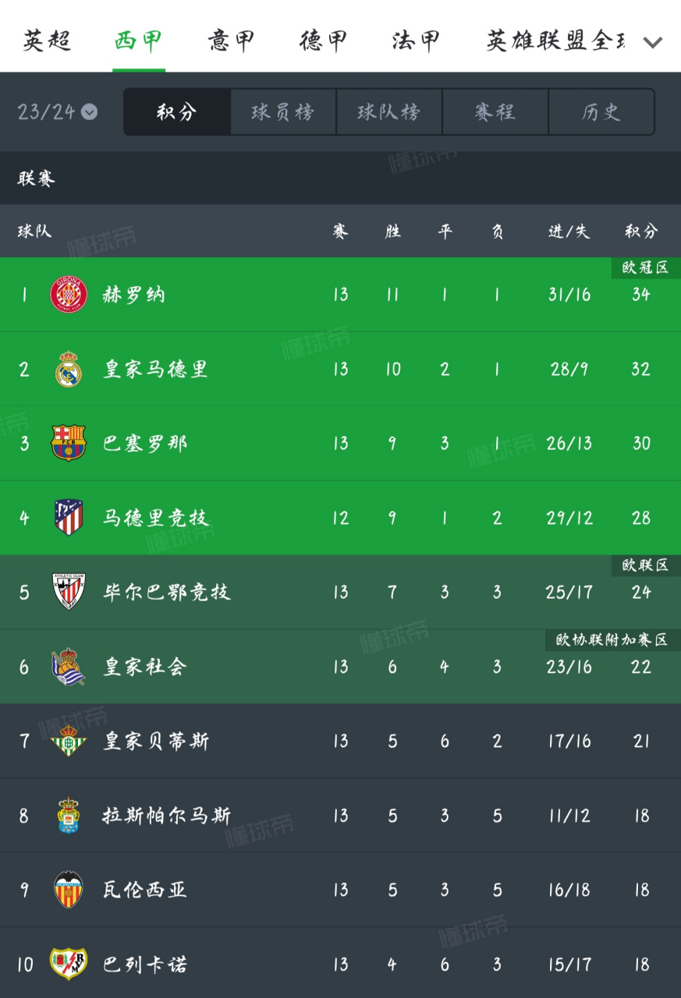Select the 德甲 league tab
This screenshot has height=998, width=681.
(x=323, y=41)
